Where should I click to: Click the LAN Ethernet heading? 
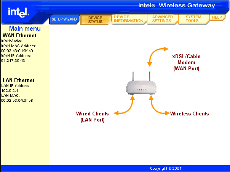[x=19, y=80]
